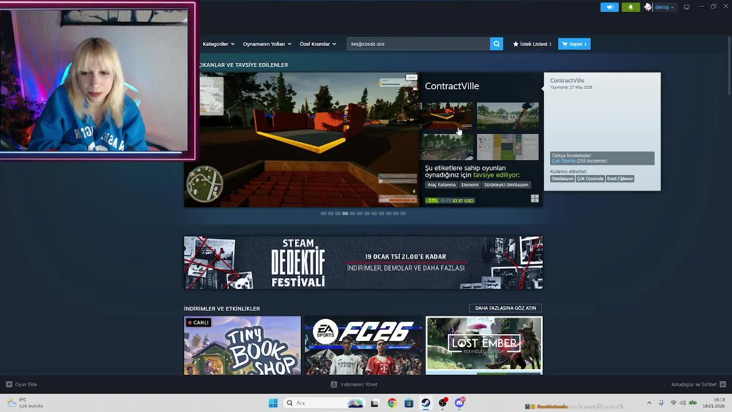Expand the Özel Kısımlar menu
The image size is (732, 412).
pyautogui.click(x=318, y=44)
